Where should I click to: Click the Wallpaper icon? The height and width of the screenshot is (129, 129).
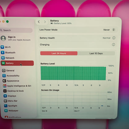[x=6, y=111]
